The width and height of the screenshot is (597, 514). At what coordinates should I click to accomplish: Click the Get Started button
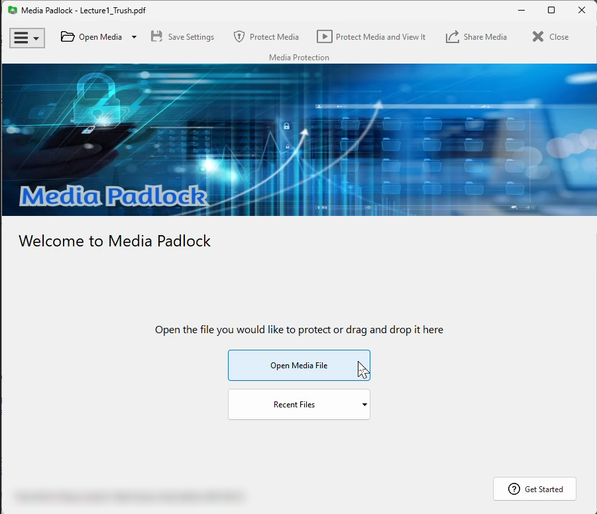(x=535, y=489)
